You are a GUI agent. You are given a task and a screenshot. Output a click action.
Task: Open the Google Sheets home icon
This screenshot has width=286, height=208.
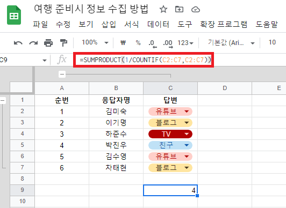(x=14, y=15)
